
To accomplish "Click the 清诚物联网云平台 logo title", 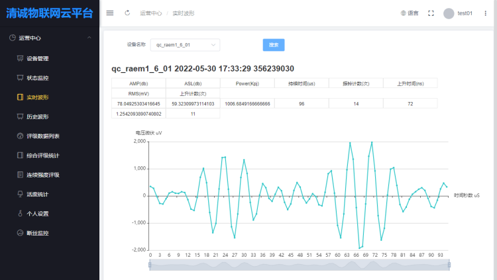I will tap(50, 13).
